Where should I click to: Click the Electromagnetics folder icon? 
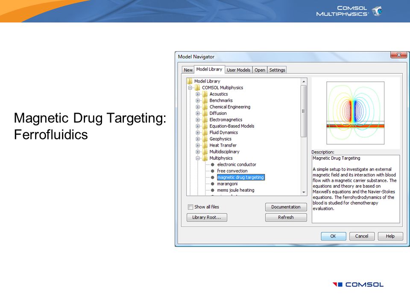pos(205,119)
